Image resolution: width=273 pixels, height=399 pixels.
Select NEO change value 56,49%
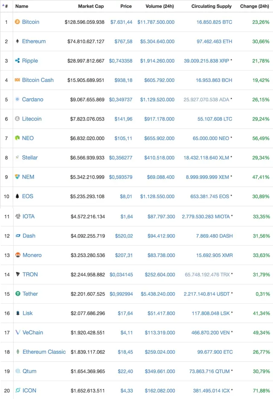(261, 138)
